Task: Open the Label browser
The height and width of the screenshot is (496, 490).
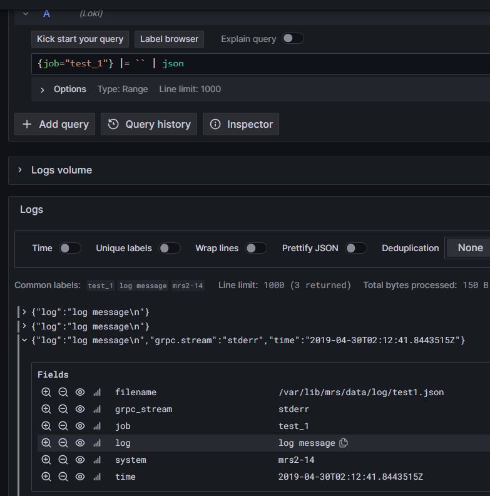Action: [169, 39]
